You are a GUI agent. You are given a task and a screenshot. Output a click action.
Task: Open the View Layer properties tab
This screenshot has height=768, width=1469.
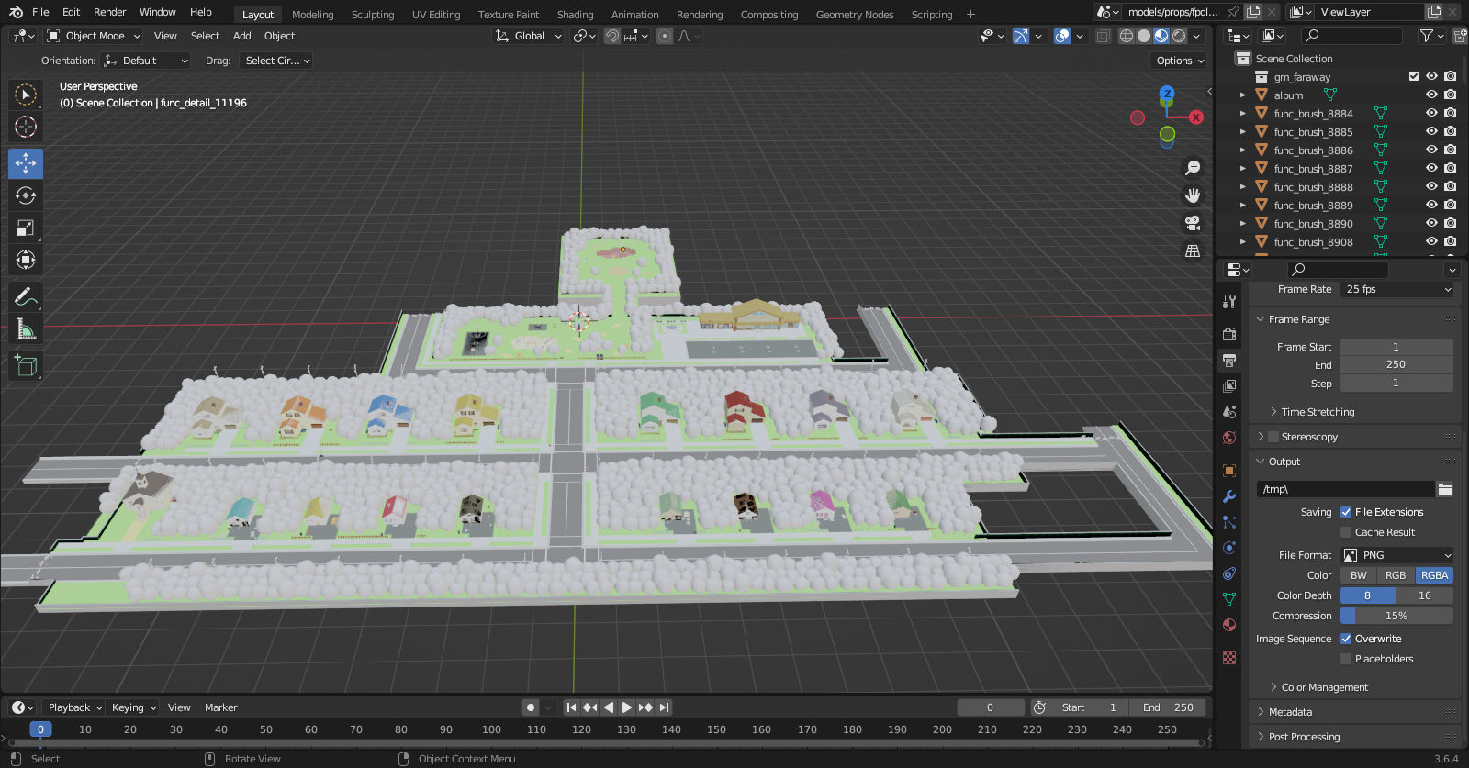click(x=1229, y=386)
